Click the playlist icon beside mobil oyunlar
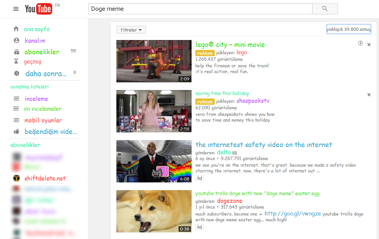Viewport: 379px width, 239px height. click(x=16, y=120)
